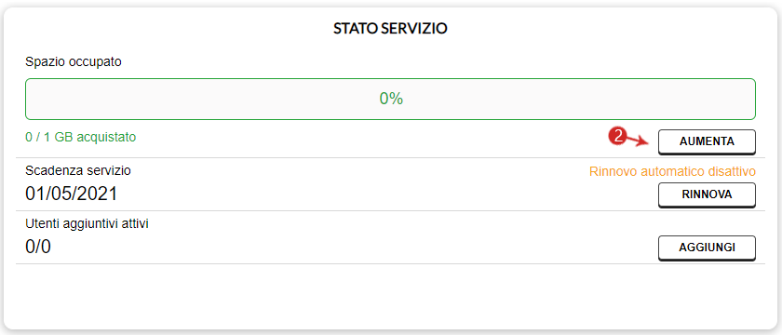The height and width of the screenshot is (335, 782).
Task: Select the STATO SERVIZIO heading
Action: click(x=390, y=29)
